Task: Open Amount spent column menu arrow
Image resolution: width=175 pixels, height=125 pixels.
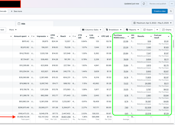Action: (x=29, y=36)
